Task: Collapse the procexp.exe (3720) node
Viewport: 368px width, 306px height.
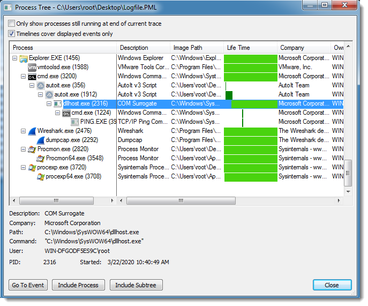Action: 23,168
